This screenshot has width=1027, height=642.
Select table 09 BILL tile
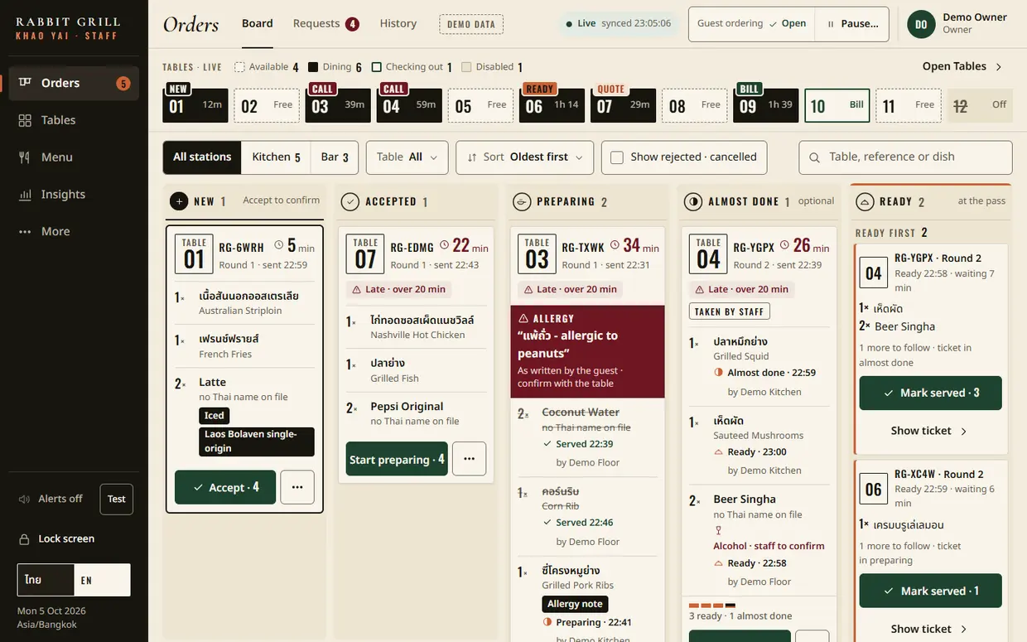[x=766, y=105]
